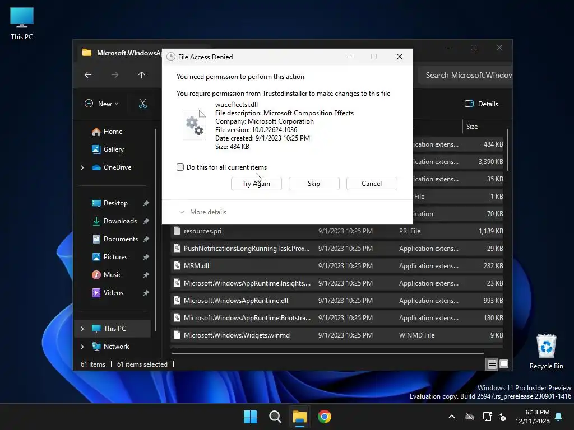Select the resources.pri file

pyautogui.click(x=337, y=231)
